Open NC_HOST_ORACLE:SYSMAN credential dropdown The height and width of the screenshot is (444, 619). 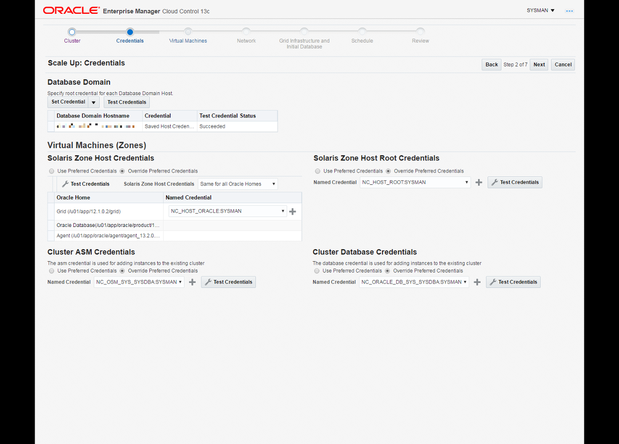[x=228, y=211]
